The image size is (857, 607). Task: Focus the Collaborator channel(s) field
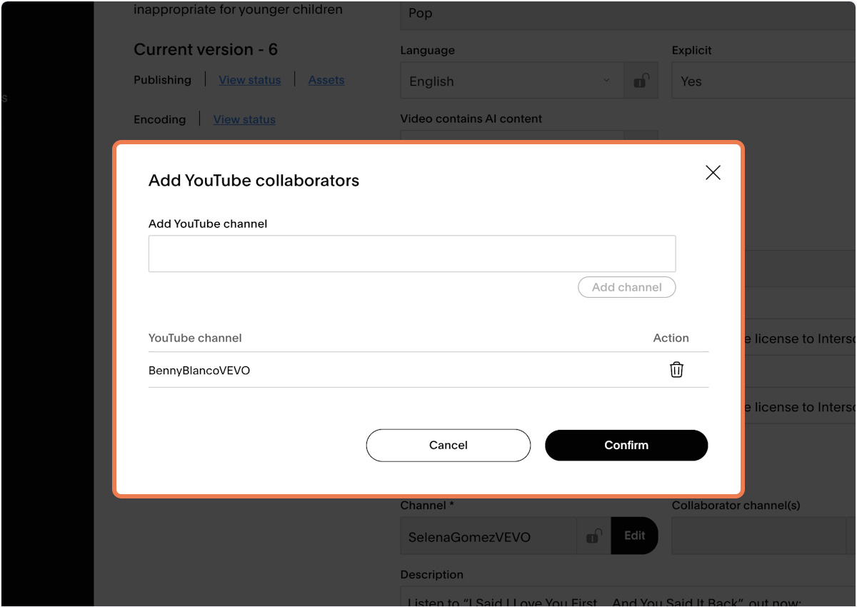tap(759, 536)
